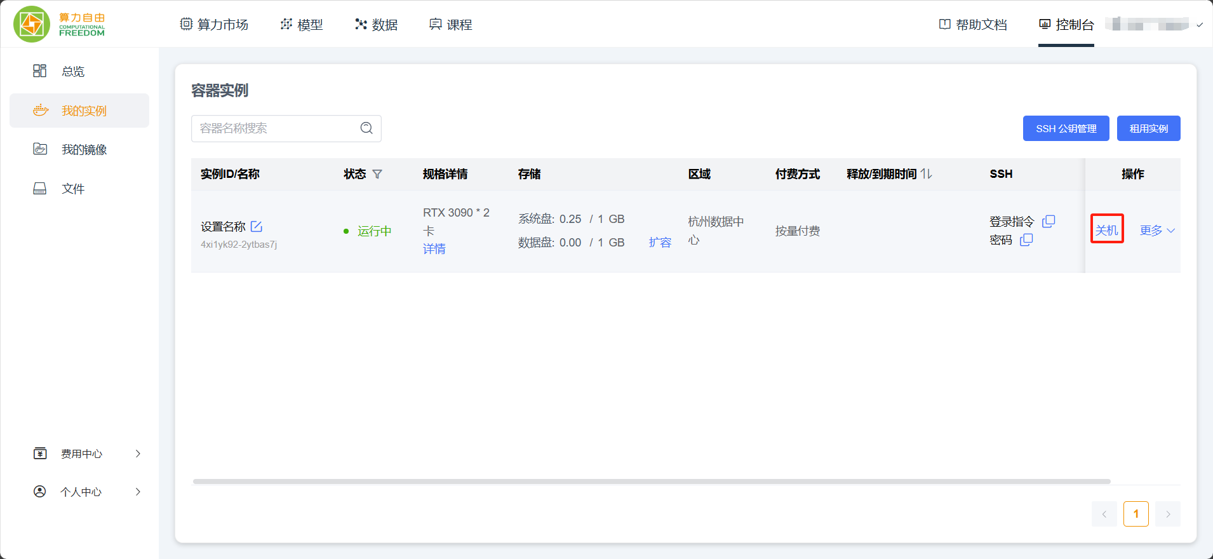Viewport: 1213px width, 559px height.
Task: Open 数据 from top navigation
Action: pos(377,24)
